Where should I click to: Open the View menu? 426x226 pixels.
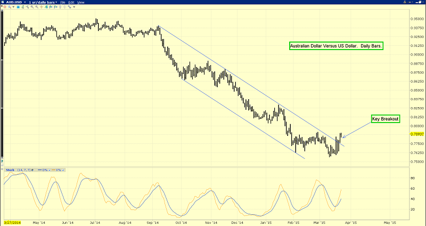pos(81,3)
